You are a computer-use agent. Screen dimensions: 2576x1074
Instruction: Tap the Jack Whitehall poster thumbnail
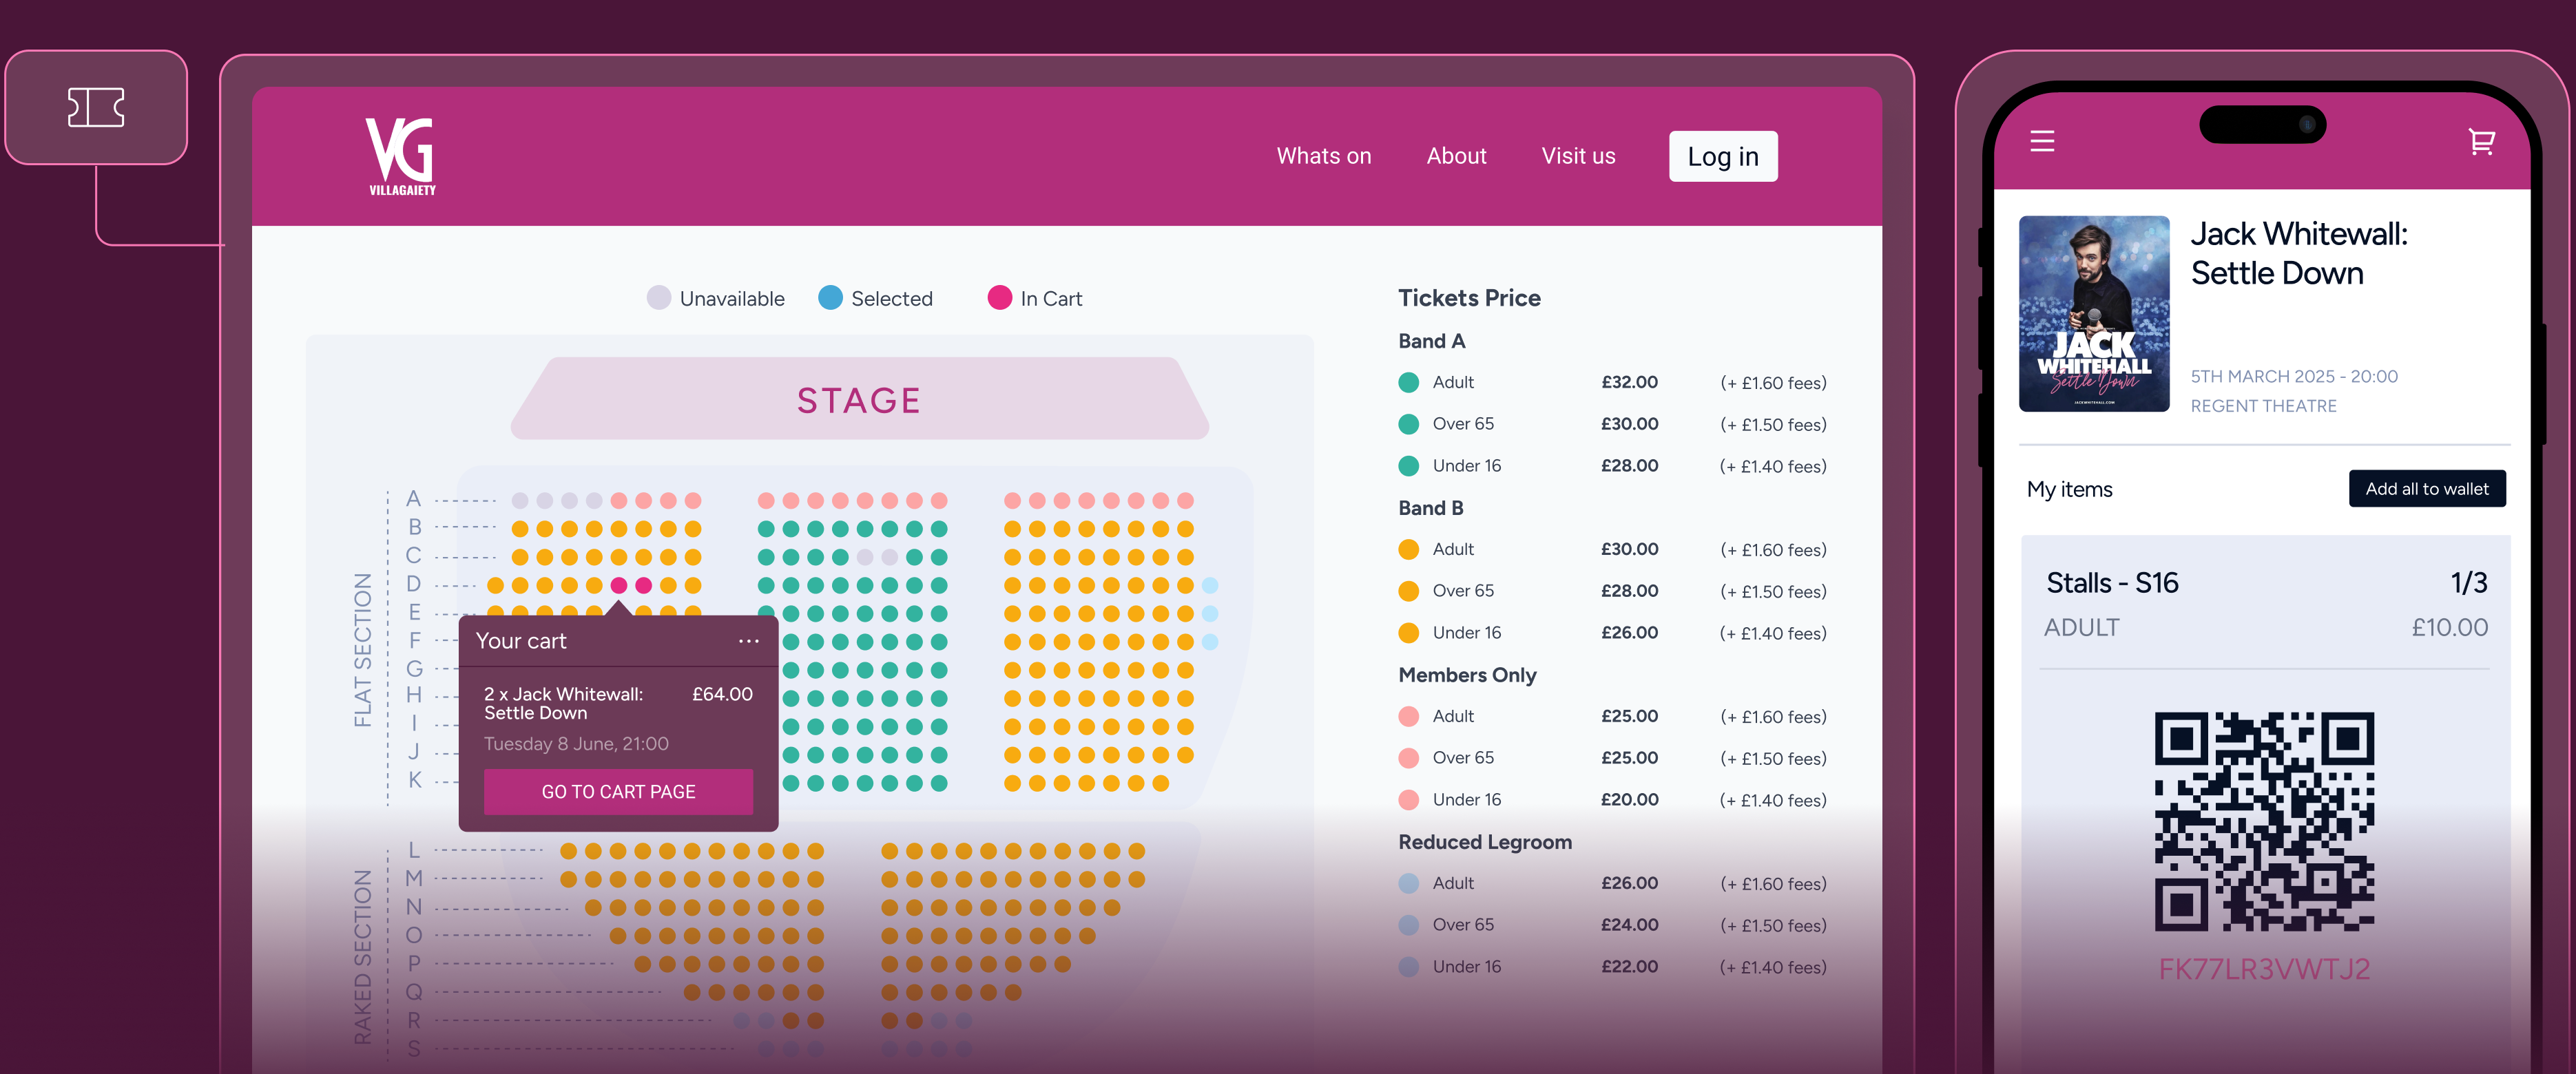2094,314
